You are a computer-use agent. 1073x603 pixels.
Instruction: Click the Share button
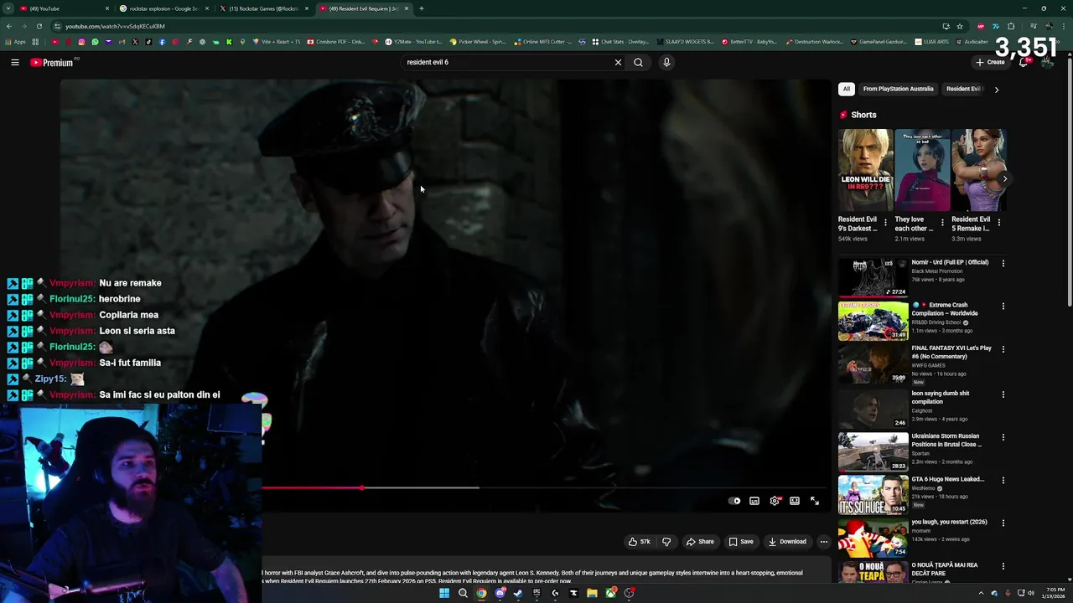tap(700, 542)
